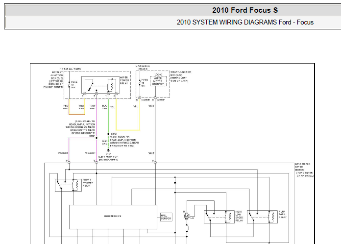Viewport: 341px width, 244px height.
Task: Click the WHT label above motor pin 2
Action: [x=151, y=153]
